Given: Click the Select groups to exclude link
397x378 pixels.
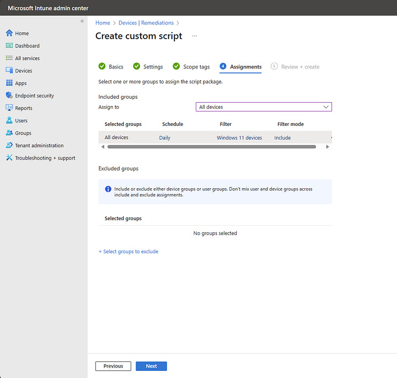Looking at the screenshot, I should [128, 252].
